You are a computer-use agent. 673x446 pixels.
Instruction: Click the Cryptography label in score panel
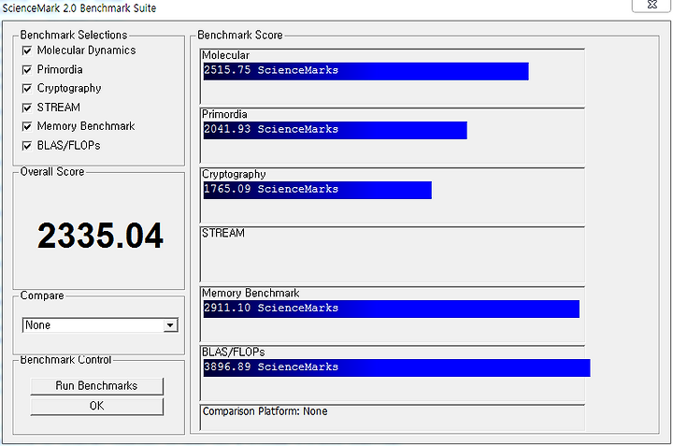(234, 174)
